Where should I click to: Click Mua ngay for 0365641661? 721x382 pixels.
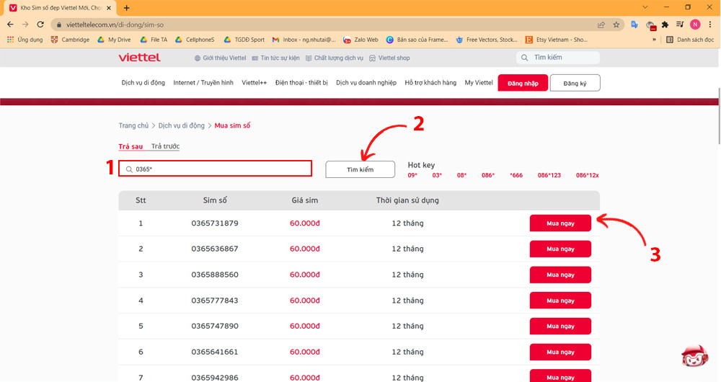[x=560, y=352]
